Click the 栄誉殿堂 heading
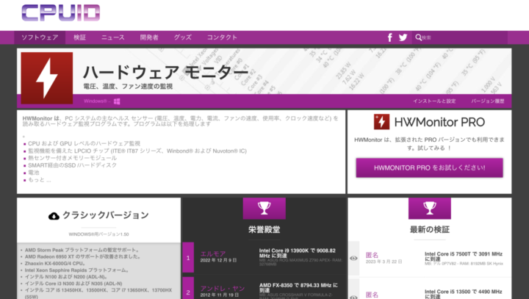This screenshot has height=299, width=529. (x=264, y=230)
